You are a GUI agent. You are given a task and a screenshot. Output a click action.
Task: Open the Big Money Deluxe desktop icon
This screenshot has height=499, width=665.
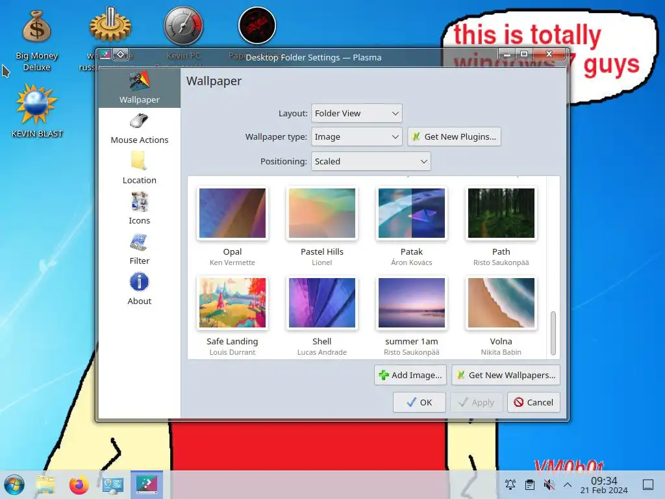tap(36, 41)
